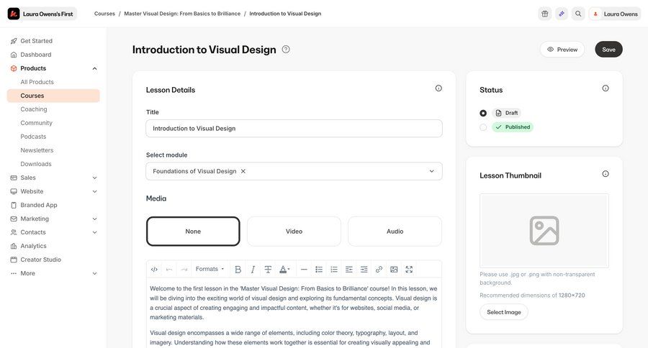648x348 pixels.
Task: Expand the More sidebar section
Action: (x=94, y=273)
